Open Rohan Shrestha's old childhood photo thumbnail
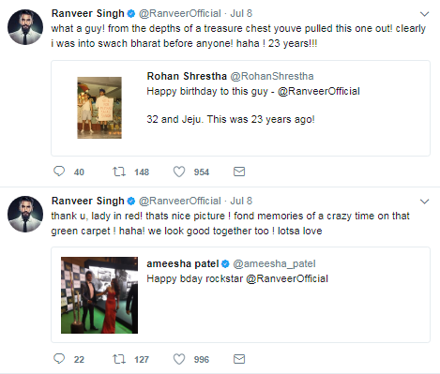This screenshot has height=374, width=440. coord(99,108)
